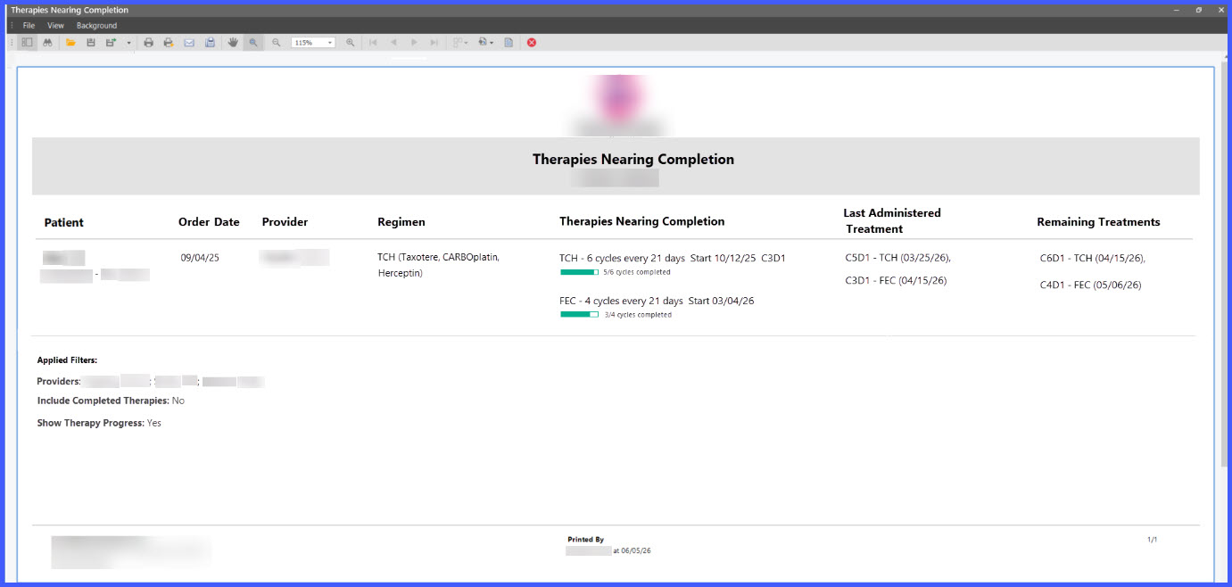Click the Regimen column header
This screenshot has width=1232, height=587.
(401, 221)
